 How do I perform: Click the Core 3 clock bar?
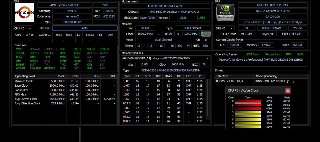[x=248, y=112]
